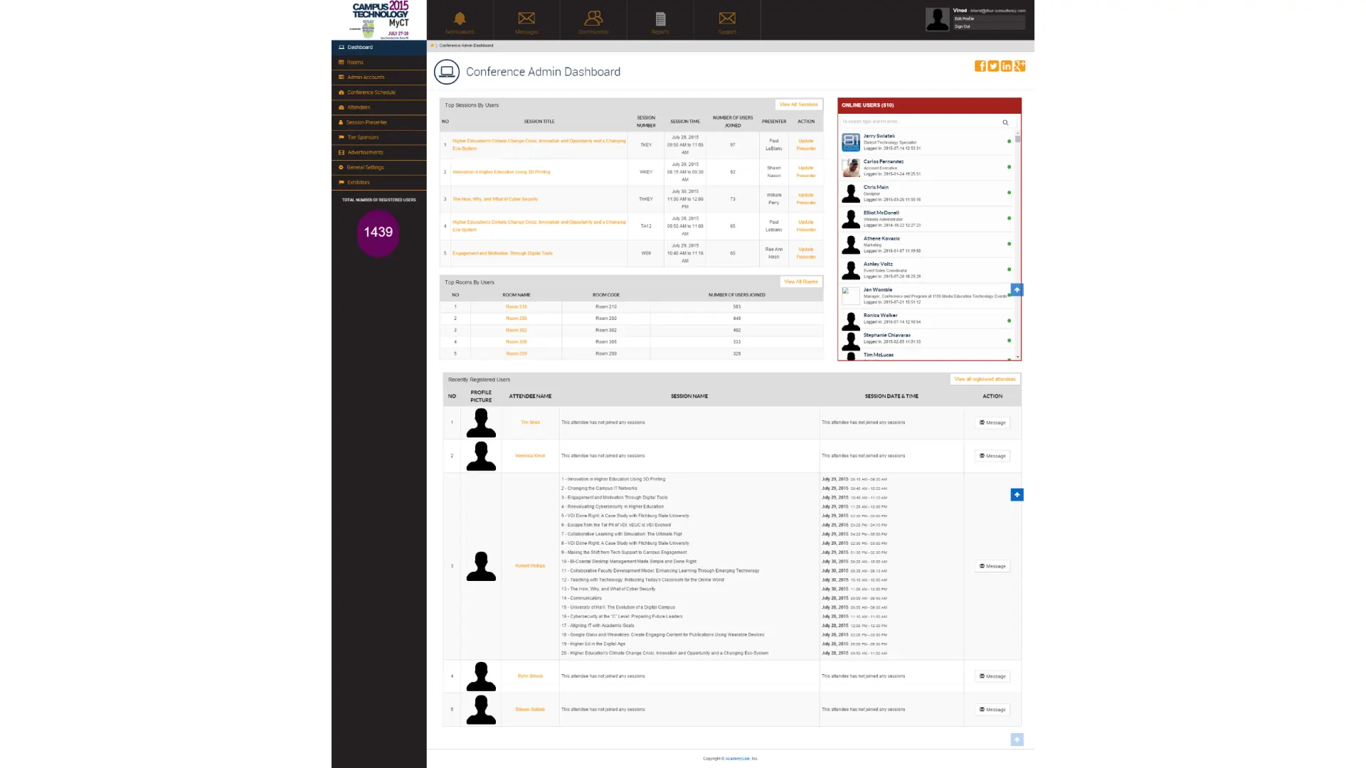
Task: Click the Campus Technology 2015 MyCT logo
Action: coord(380,20)
